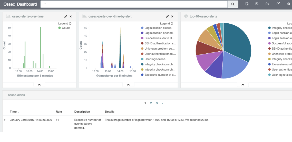Click the tallest bar at 14:00

[40, 48]
